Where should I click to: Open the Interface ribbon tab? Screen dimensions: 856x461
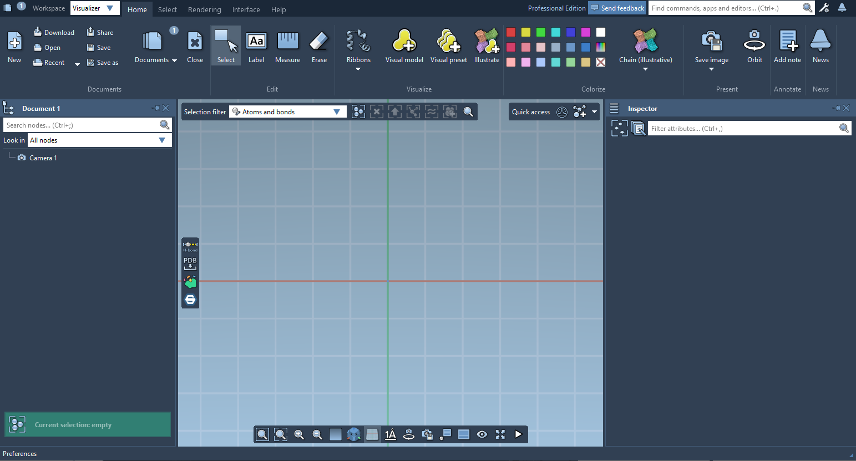[246, 9]
